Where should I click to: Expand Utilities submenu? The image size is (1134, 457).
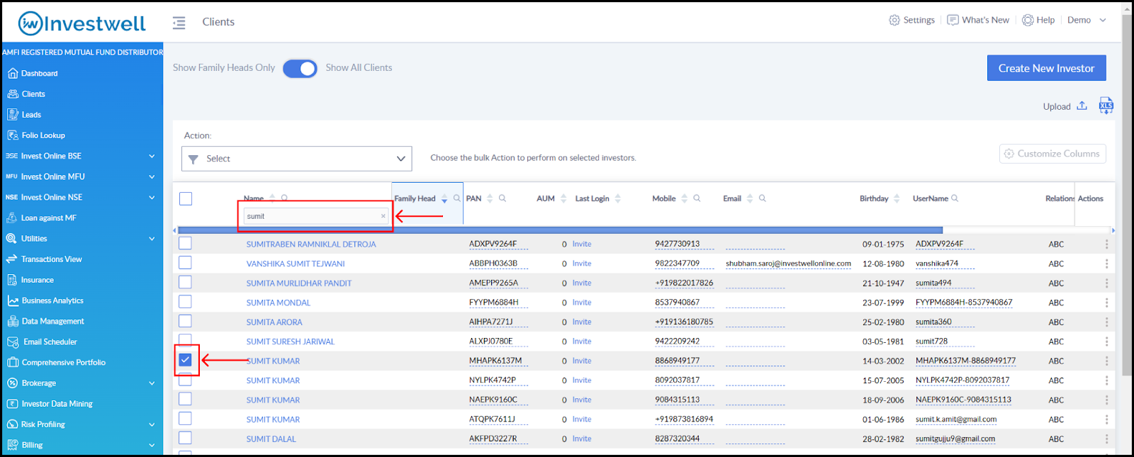tap(152, 239)
